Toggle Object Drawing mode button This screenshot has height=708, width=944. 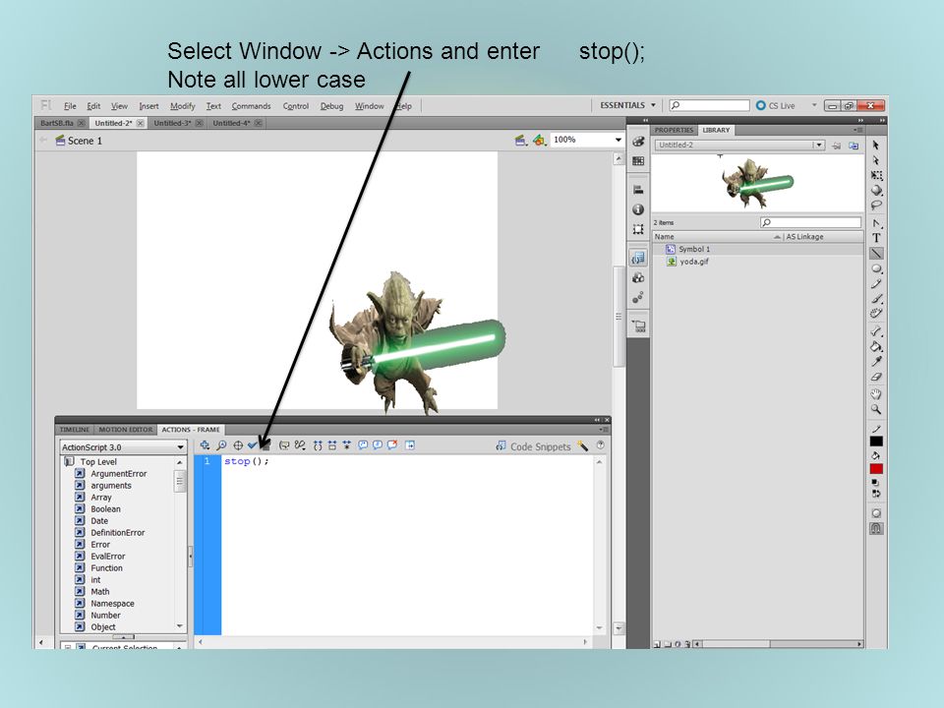click(x=876, y=513)
